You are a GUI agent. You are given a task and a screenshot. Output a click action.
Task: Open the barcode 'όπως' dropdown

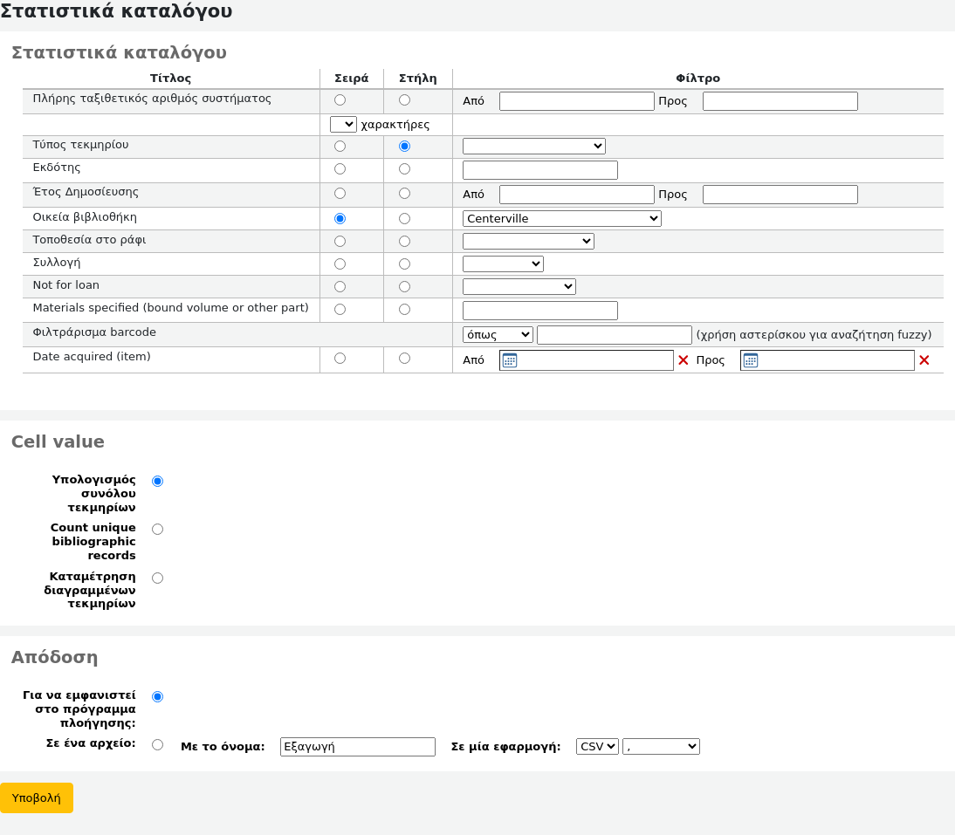pyautogui.click(x=498, y=335)
